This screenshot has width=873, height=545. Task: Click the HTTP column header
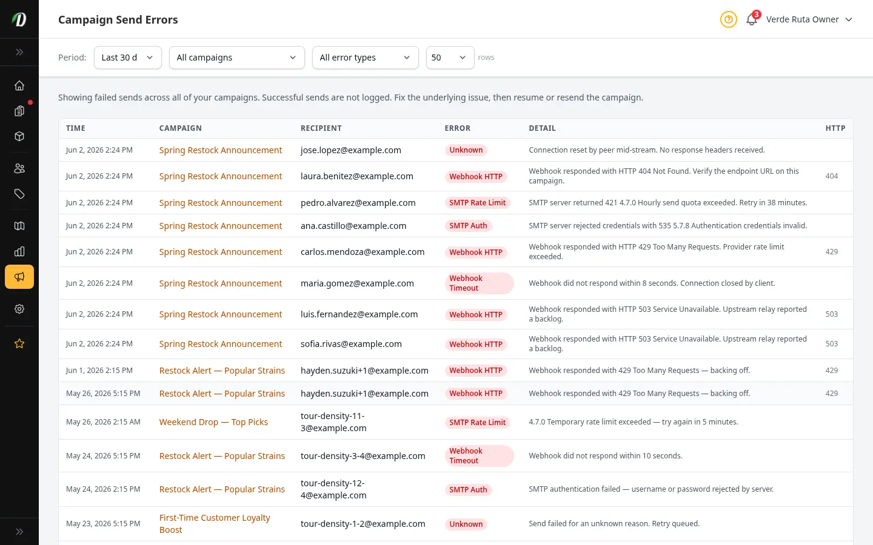tap(835, 128)
